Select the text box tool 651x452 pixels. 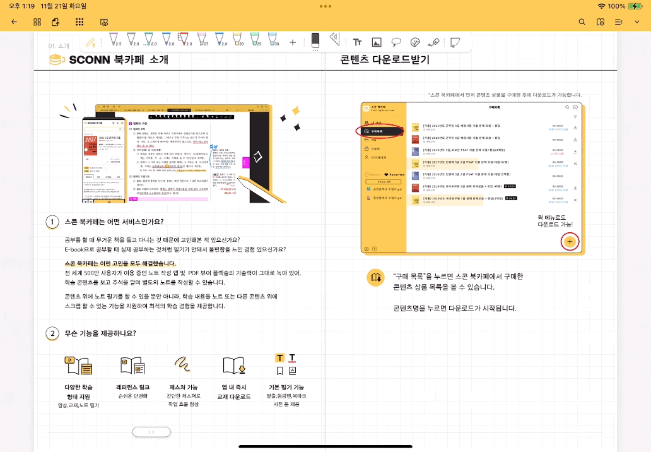[x=357, y=42]
